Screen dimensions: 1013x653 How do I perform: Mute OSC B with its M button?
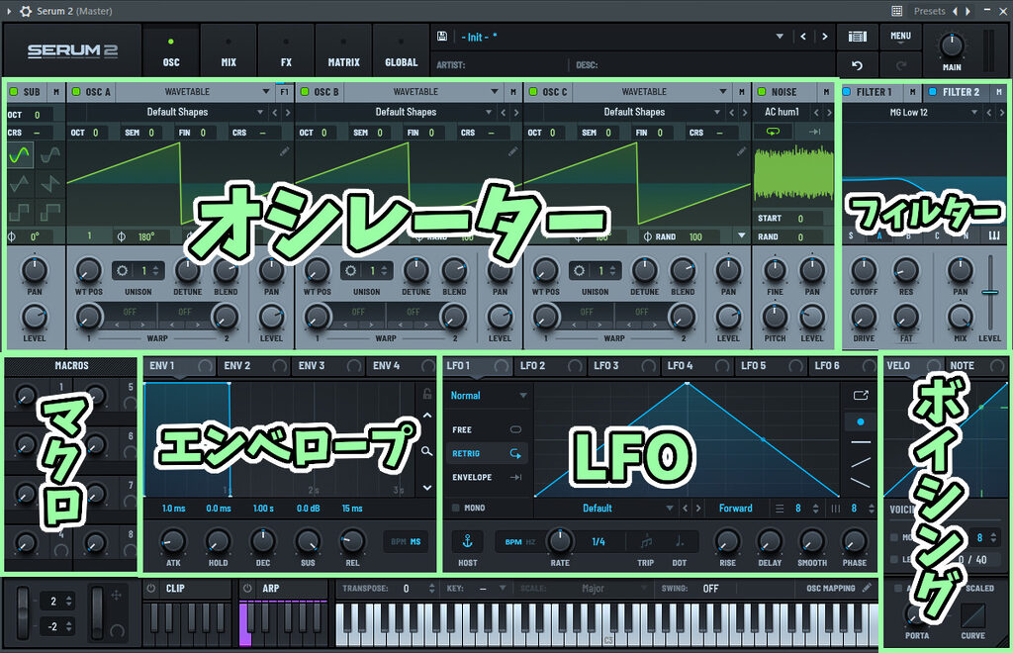click(513, 92)
